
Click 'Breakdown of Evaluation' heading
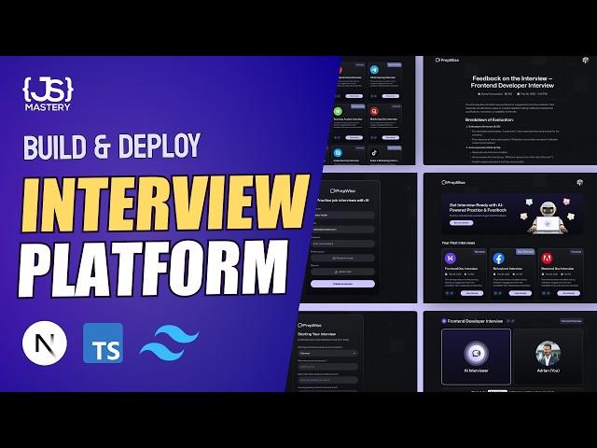pyautogui.click(x=489, y=119)
